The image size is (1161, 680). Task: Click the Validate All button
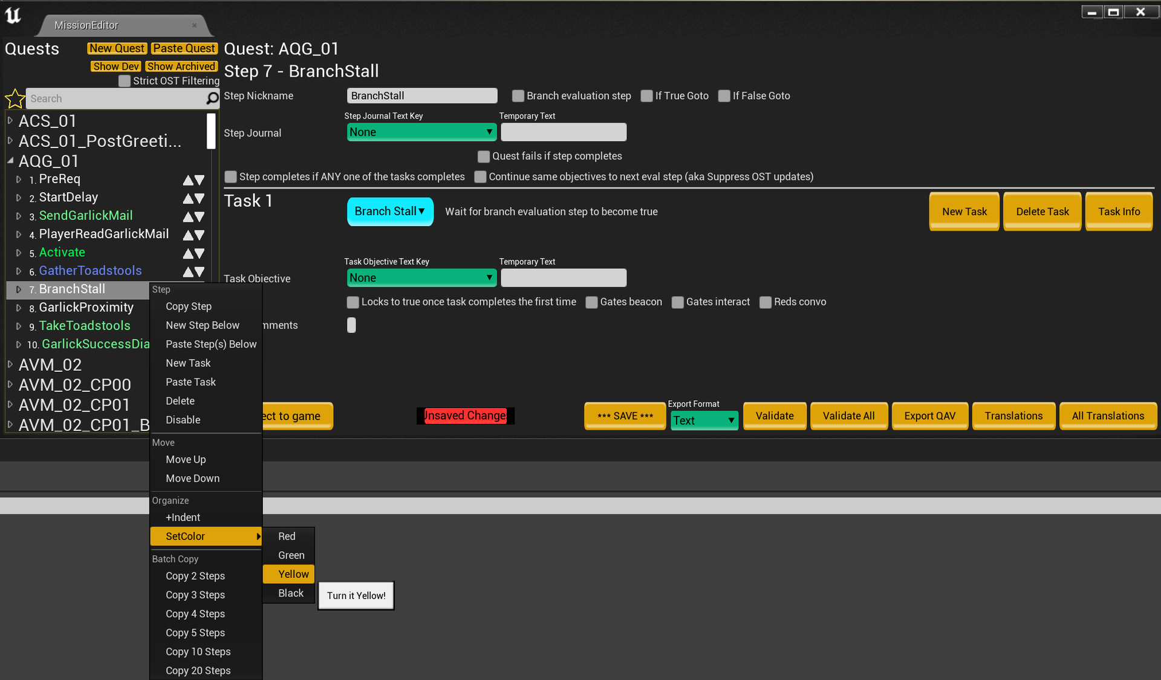click(x=848, y=416)
